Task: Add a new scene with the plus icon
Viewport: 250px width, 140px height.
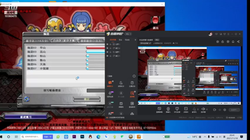Action: coord(135,40)
